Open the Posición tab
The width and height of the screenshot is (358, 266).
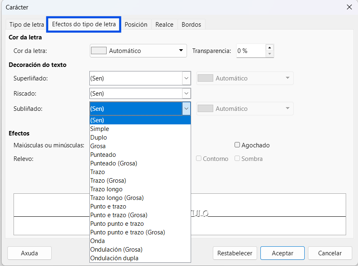pyautogui.click(x=136, y=25)
